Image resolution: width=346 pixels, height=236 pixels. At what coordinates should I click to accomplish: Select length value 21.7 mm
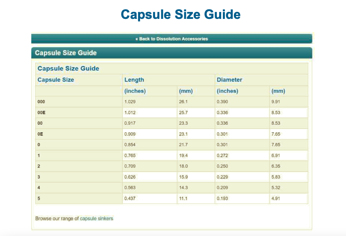[x=183, y=145]
